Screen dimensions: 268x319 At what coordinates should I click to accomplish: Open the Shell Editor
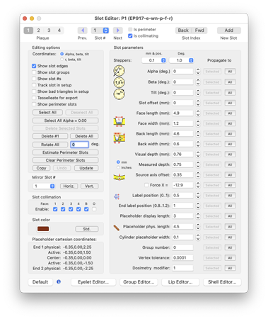pyautogui.click(x=222, y=282)
